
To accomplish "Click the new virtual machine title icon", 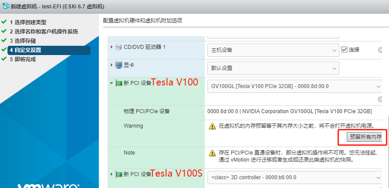I will [x=5, y=6].
